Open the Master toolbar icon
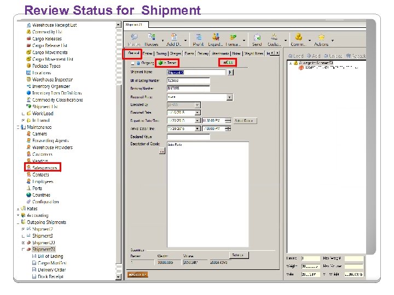 [134, 39]
